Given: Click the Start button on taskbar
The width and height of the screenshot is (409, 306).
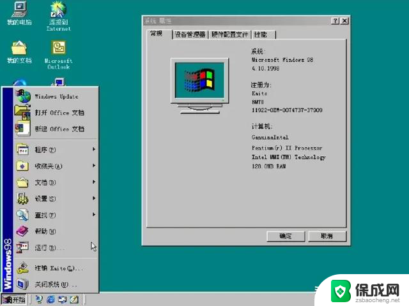Looking at the screenshot, I should click(13, 300).
